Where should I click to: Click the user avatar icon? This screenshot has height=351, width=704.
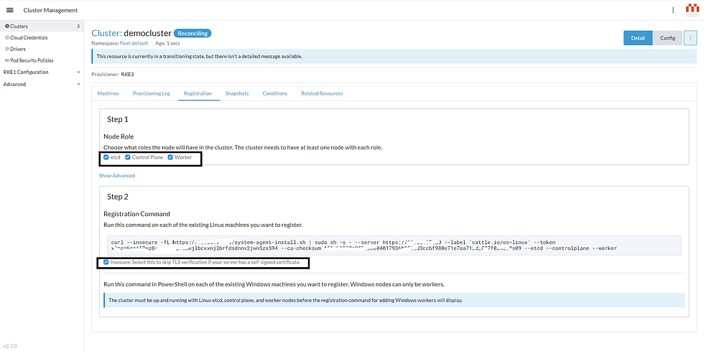point(693,10)
